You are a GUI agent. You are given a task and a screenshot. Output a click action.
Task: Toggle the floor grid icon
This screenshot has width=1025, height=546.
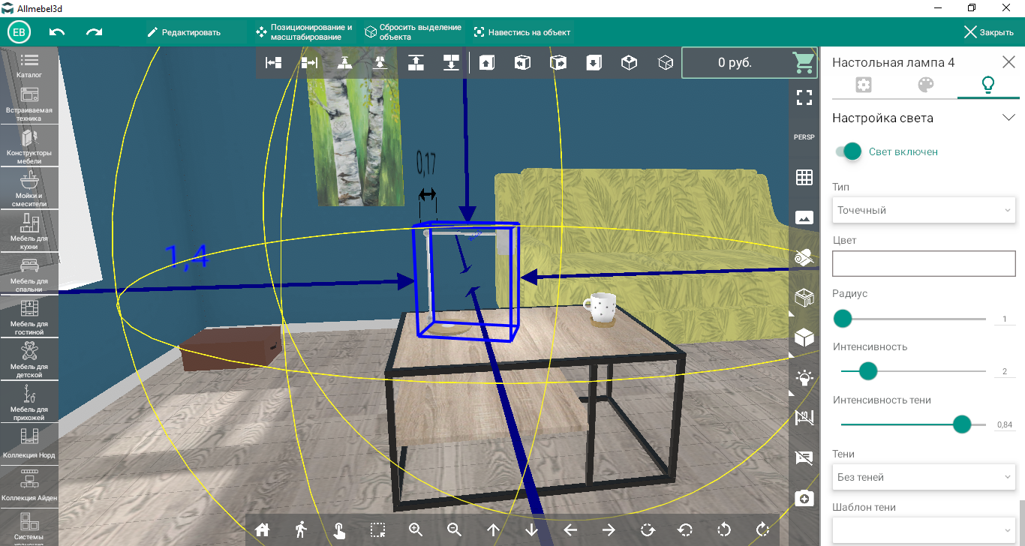[804, 177]
